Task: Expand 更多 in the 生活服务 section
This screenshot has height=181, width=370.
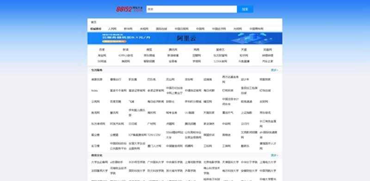Action: click(x=274, y=70)
